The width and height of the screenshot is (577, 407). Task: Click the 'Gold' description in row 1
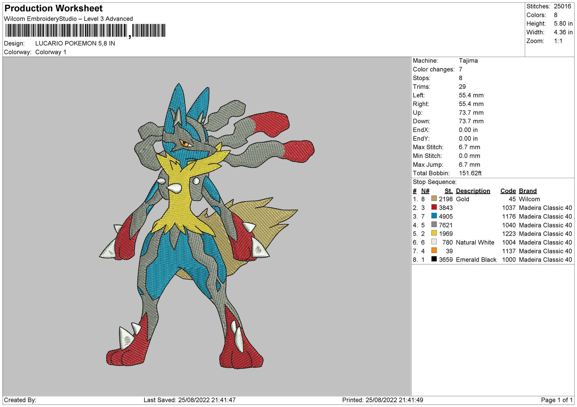pyautogui.click(x=462, y=199)
